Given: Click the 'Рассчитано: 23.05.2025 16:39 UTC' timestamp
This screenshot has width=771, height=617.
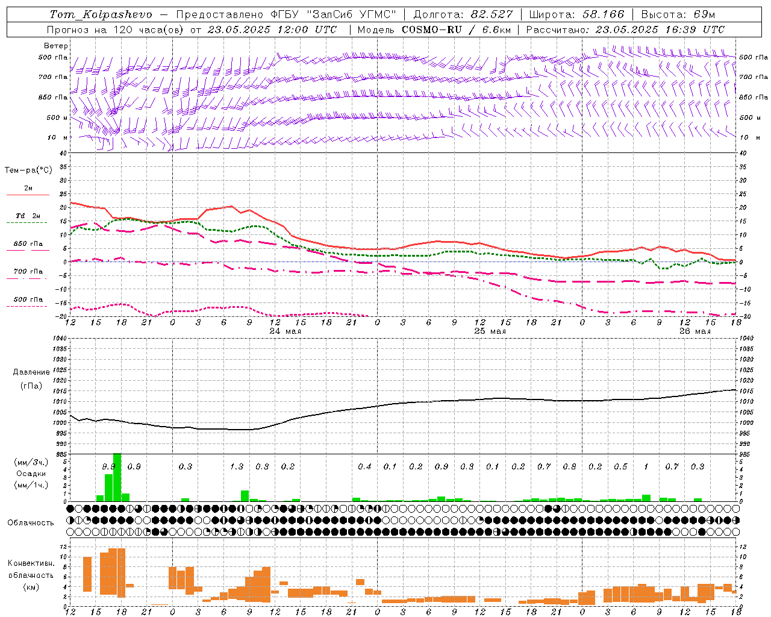Looking at the screenshot, I should pyautogui.click(x=625, y=30).
